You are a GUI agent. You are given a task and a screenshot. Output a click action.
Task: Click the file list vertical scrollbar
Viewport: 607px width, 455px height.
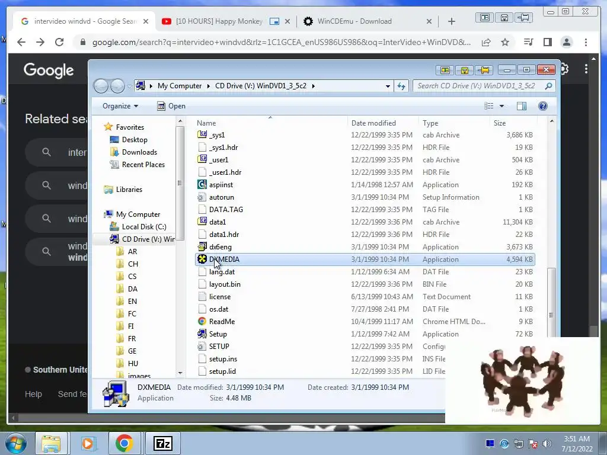(551, 304)
